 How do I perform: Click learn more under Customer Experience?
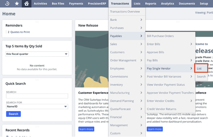86,129
